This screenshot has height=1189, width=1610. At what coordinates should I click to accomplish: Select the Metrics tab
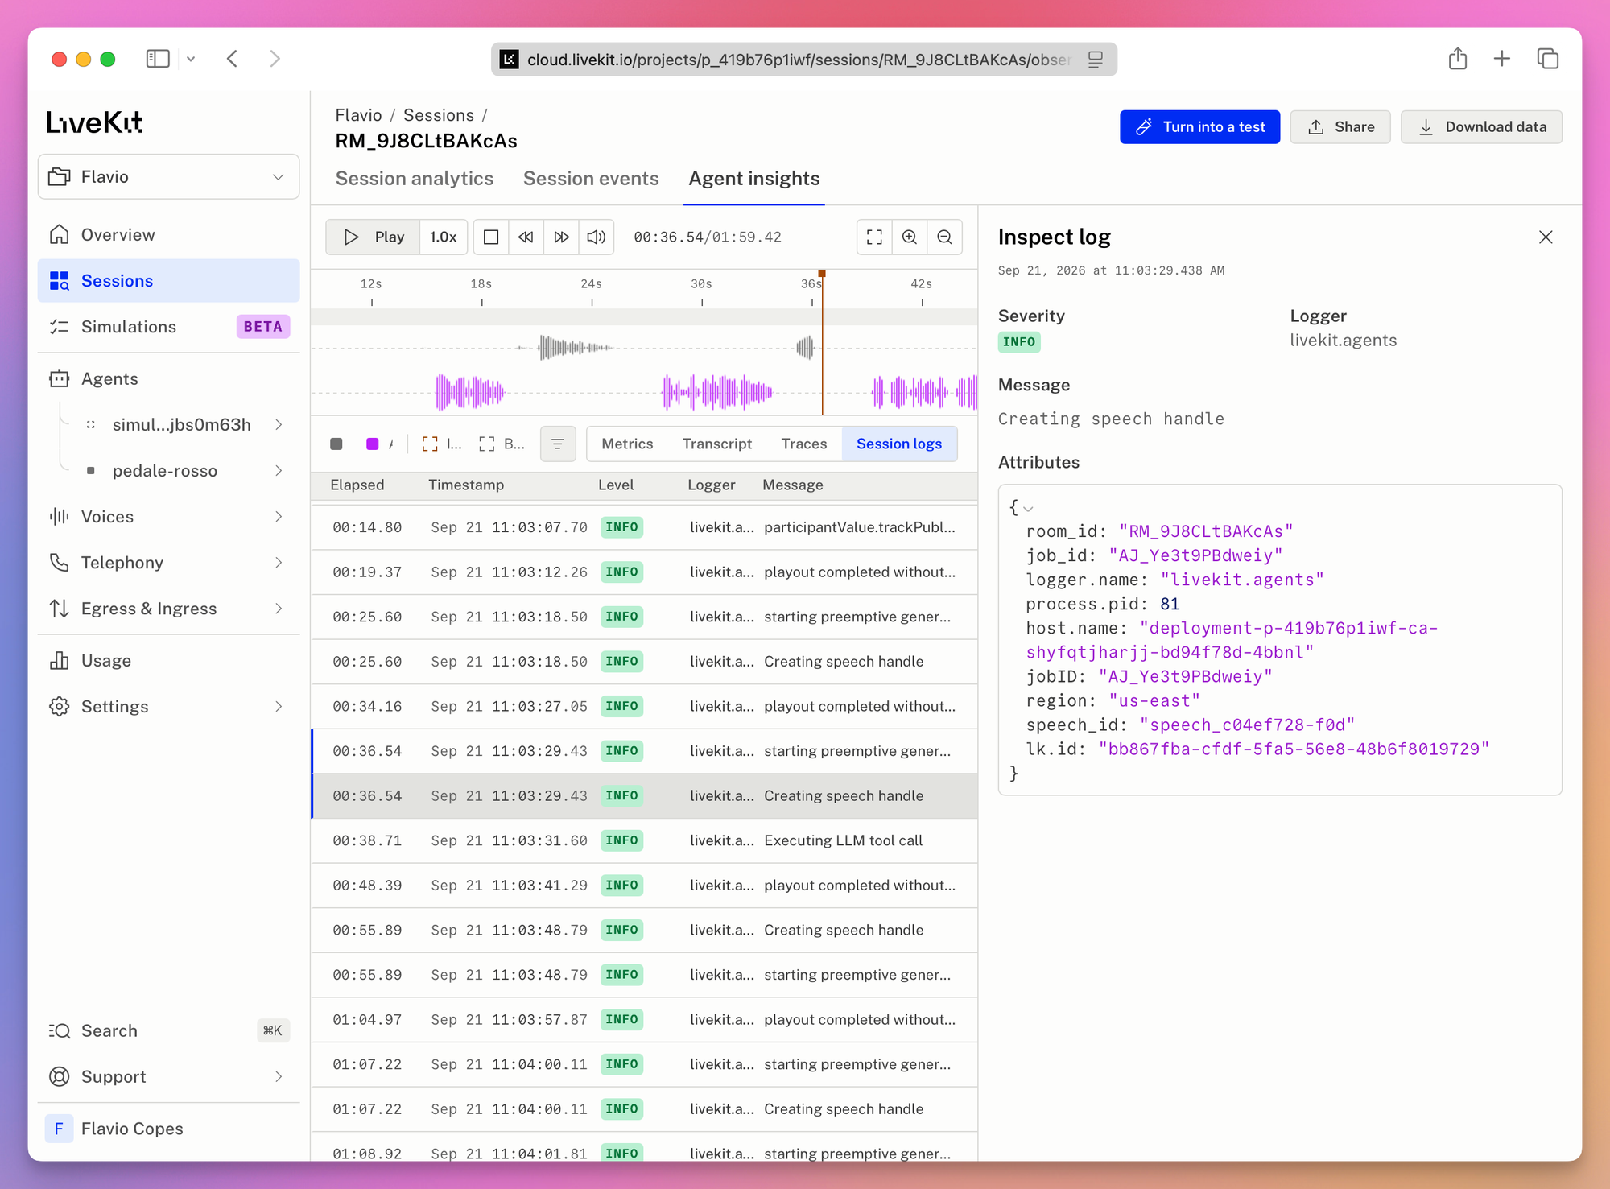(x=627, y=444)
